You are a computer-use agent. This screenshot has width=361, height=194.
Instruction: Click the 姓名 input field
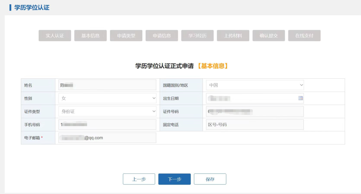pos(107,85)
